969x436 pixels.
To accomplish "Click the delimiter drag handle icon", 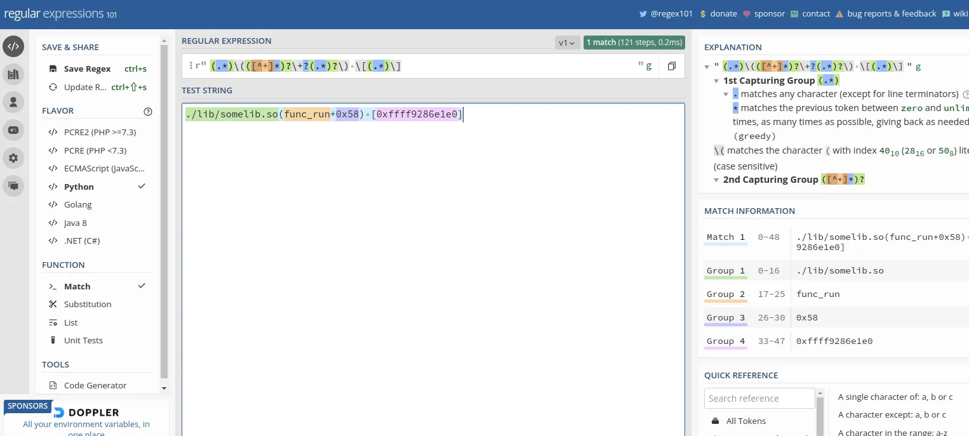I will tap(190, 66).
